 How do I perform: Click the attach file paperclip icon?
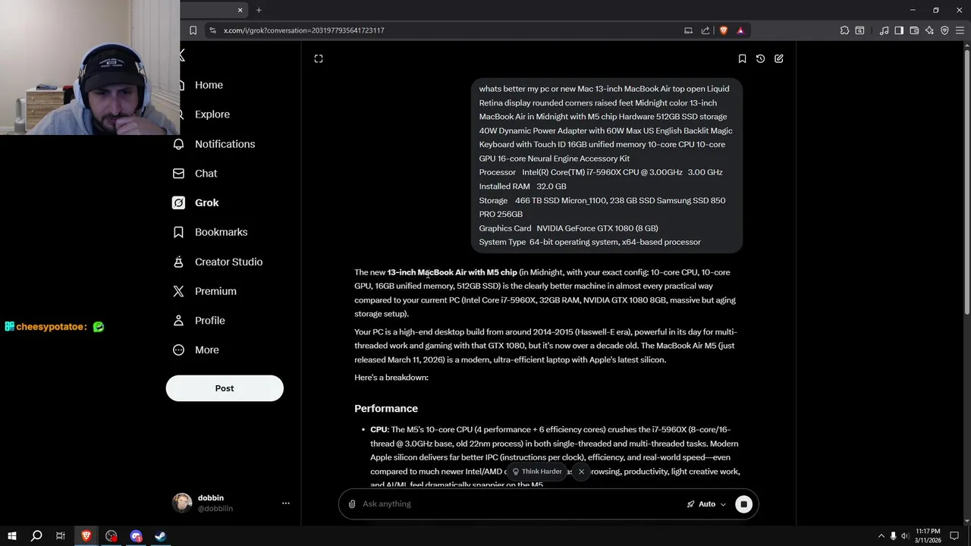(x=352, y=504)
